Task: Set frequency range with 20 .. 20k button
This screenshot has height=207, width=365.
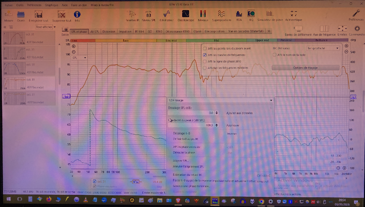Action: click(x=336, y=162)
